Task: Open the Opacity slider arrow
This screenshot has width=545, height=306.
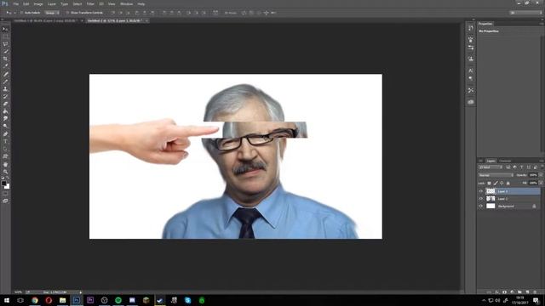Action: [541, 175]
